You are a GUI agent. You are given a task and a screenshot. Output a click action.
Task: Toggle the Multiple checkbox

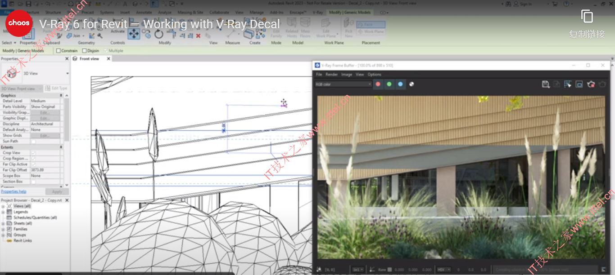[106, 51]
